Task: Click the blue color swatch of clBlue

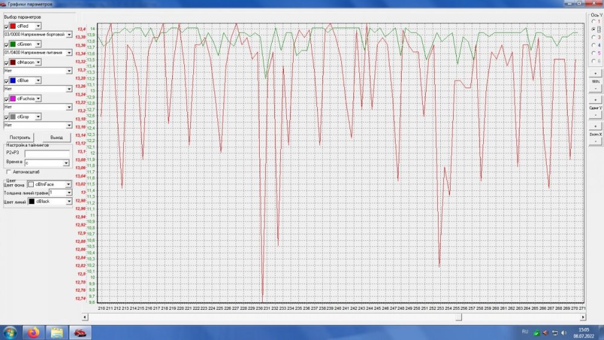Action: (x=13, y=80)
